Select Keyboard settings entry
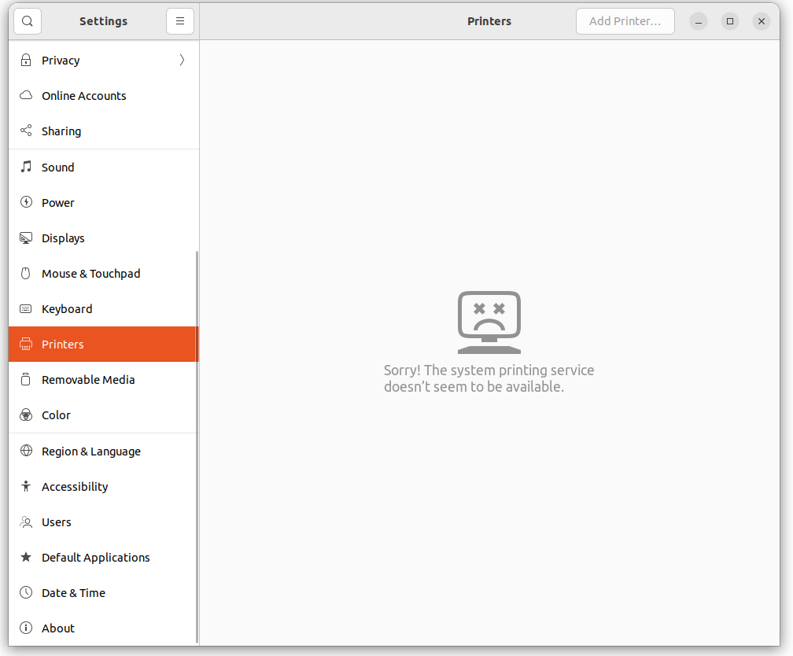Viewport: 793px width, 656px height. tap(104, 308)
